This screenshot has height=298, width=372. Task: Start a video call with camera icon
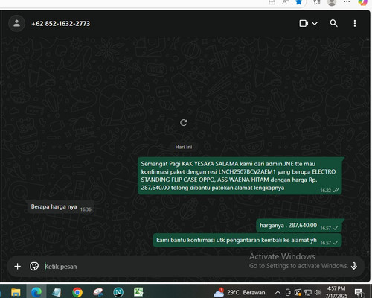coord(304,23)
